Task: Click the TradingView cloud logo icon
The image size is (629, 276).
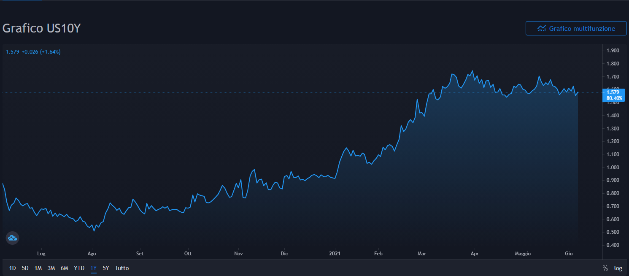Action: click(x=12, y=238)
